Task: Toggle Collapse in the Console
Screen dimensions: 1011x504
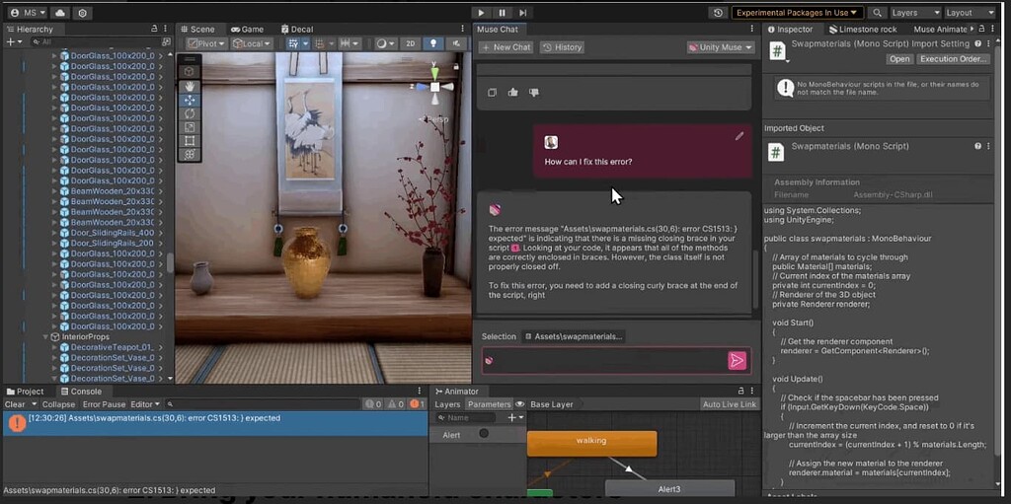Action: coord(58,404)
